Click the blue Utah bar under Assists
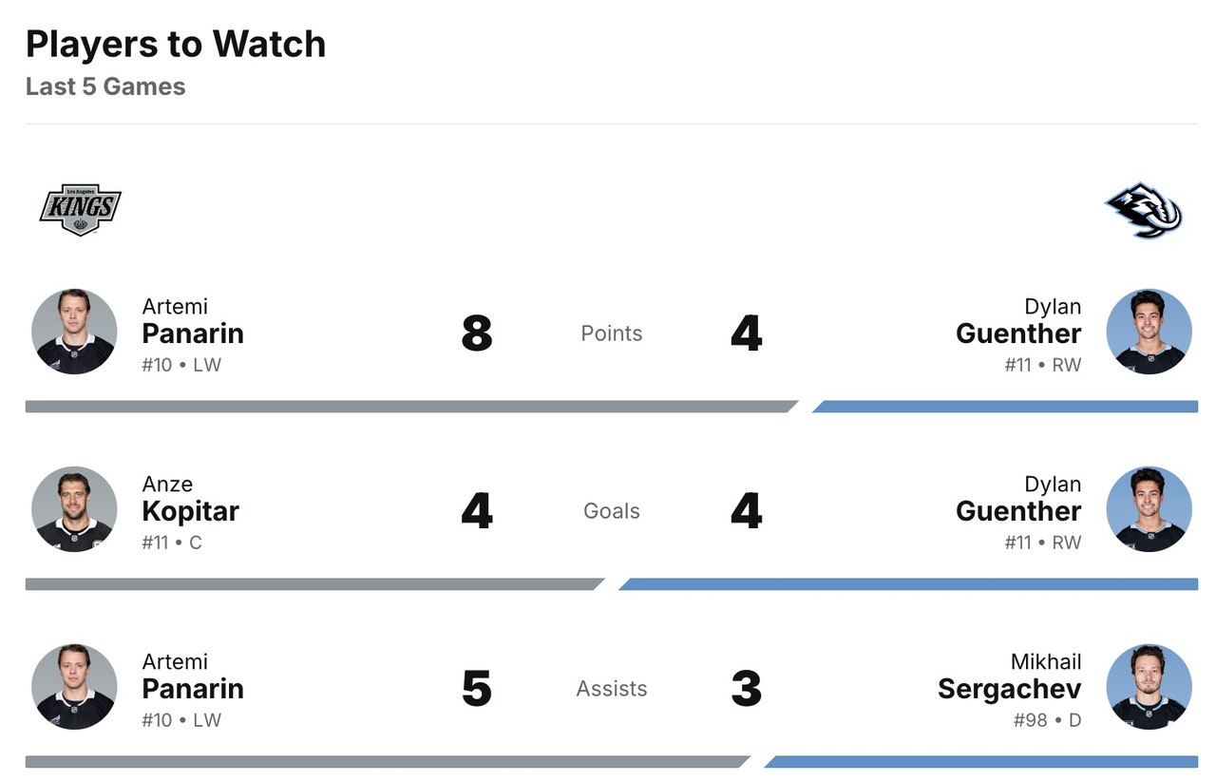This screenshot has width=1216, height=781. coord(980,762)
